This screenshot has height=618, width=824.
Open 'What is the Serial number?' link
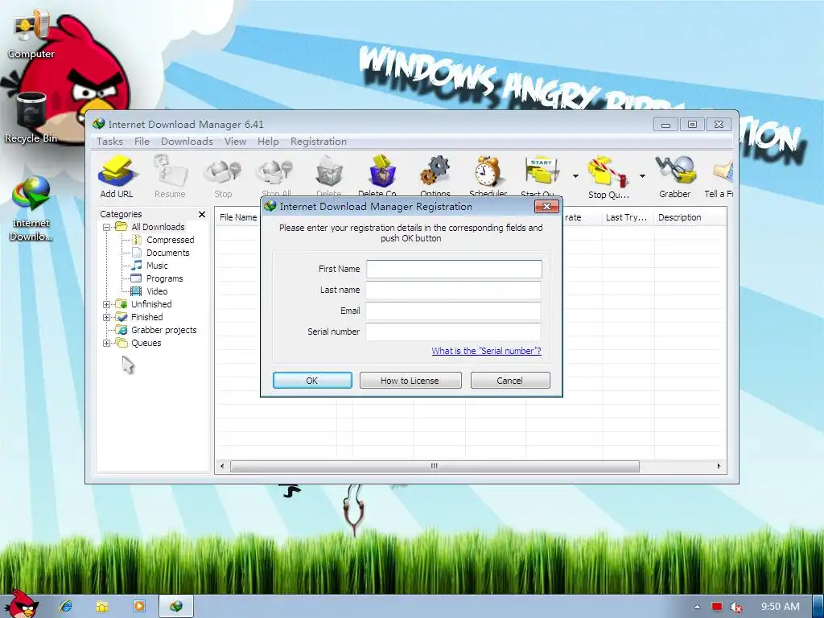coord(486,351)
